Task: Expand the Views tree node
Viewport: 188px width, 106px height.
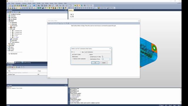Action: (7, 47)
